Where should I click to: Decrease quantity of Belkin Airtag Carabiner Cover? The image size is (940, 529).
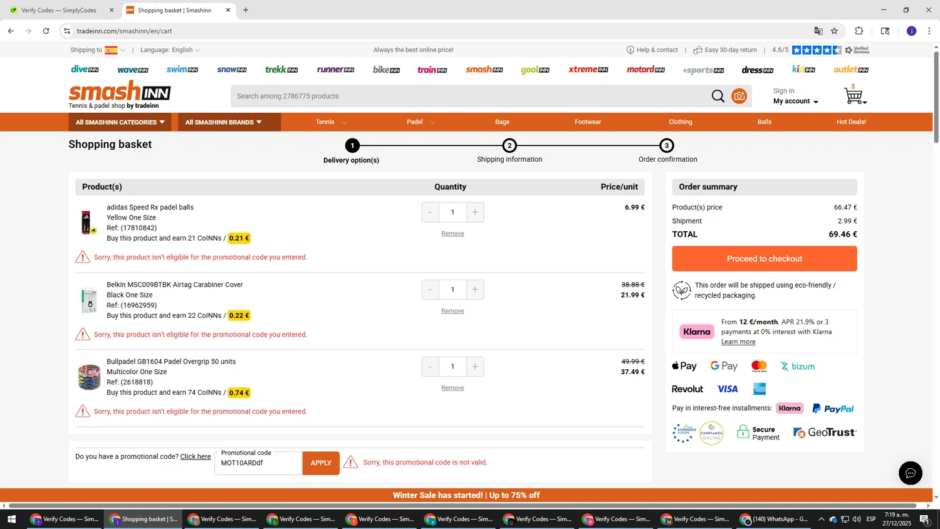click(x=430, y=290)
